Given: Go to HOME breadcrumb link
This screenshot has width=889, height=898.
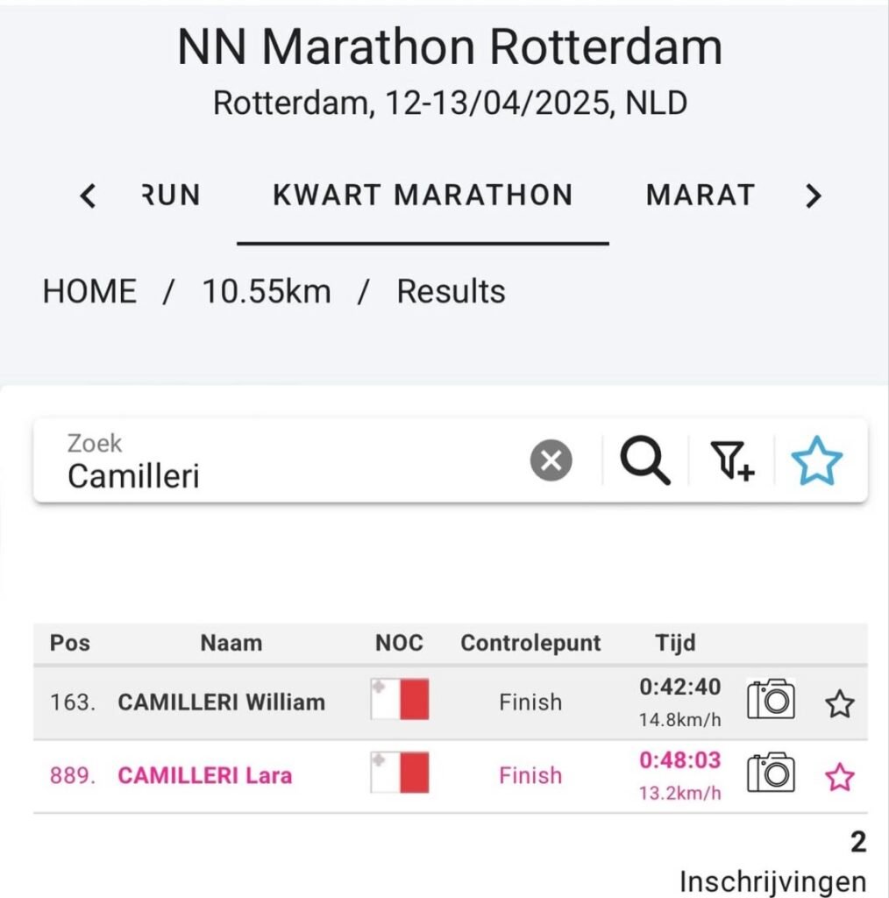Looking at the screenshot, I should tap(90, 291).
